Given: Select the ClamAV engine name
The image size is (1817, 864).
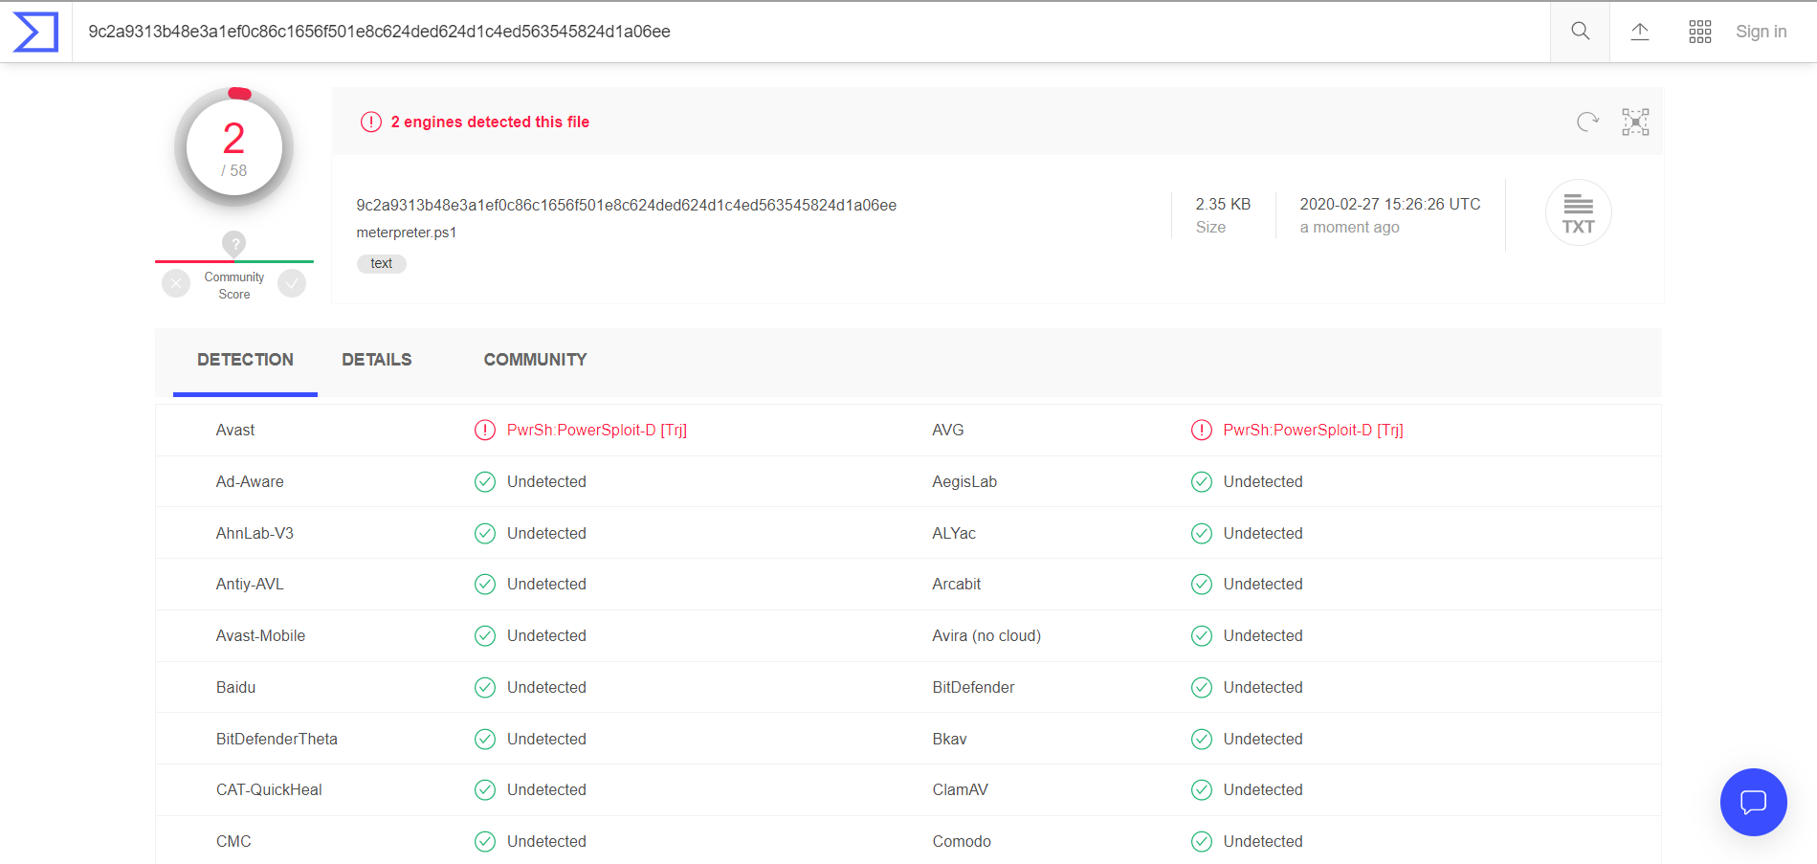Looking at the screenshot, I should click(960, 789).
